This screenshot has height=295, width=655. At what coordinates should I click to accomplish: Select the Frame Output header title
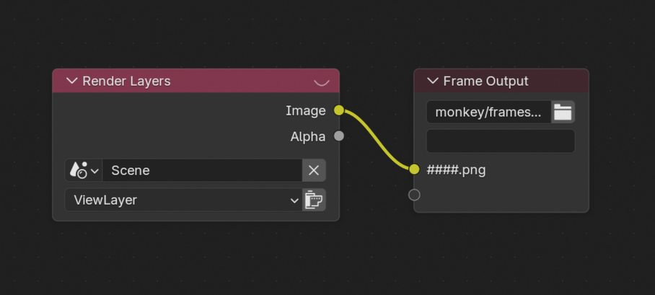[485, 81]
